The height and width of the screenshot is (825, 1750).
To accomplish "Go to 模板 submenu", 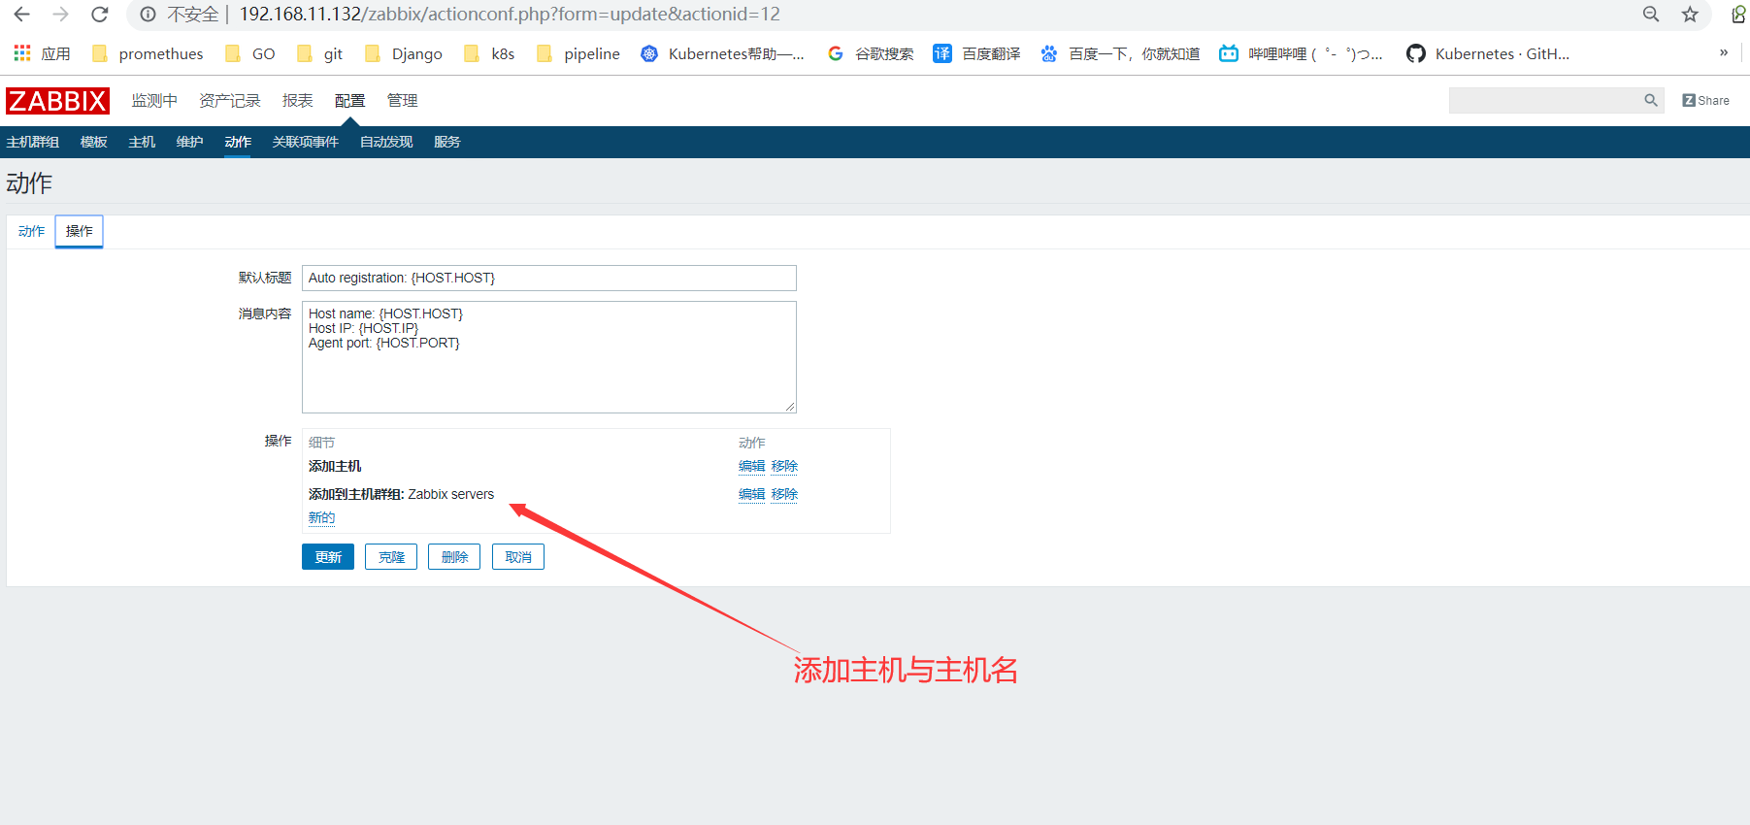I will click(x=94, y=142).
